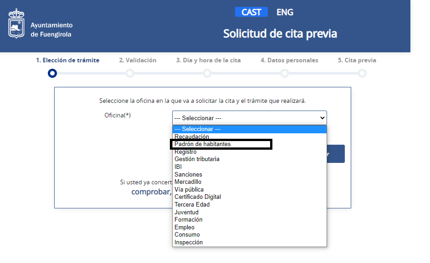
Task: Open the Oficina dropdown selector
Action: click(x=249, y=118)
